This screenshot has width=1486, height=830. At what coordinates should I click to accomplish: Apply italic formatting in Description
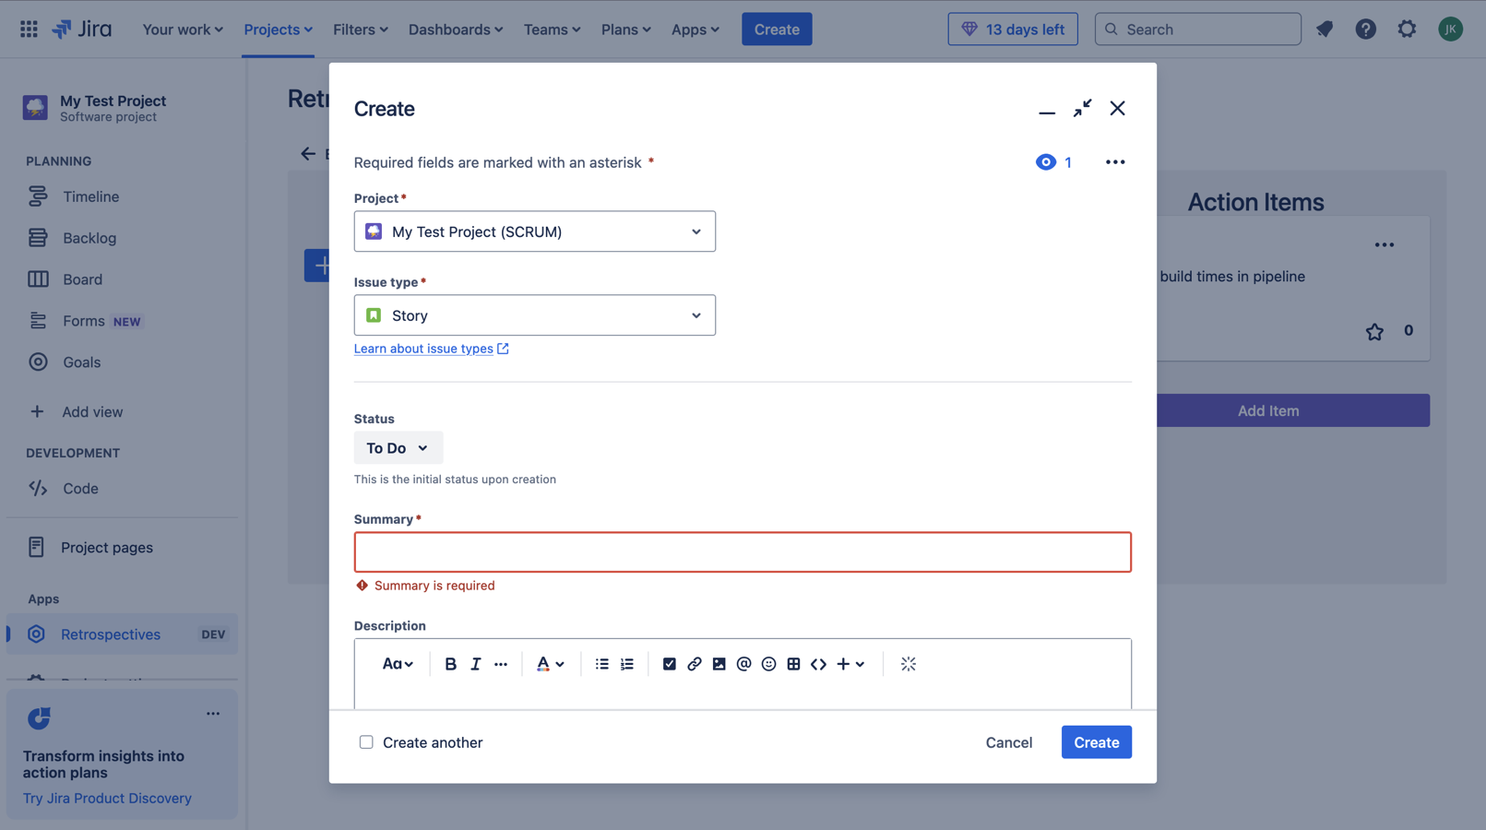point(475,664)
